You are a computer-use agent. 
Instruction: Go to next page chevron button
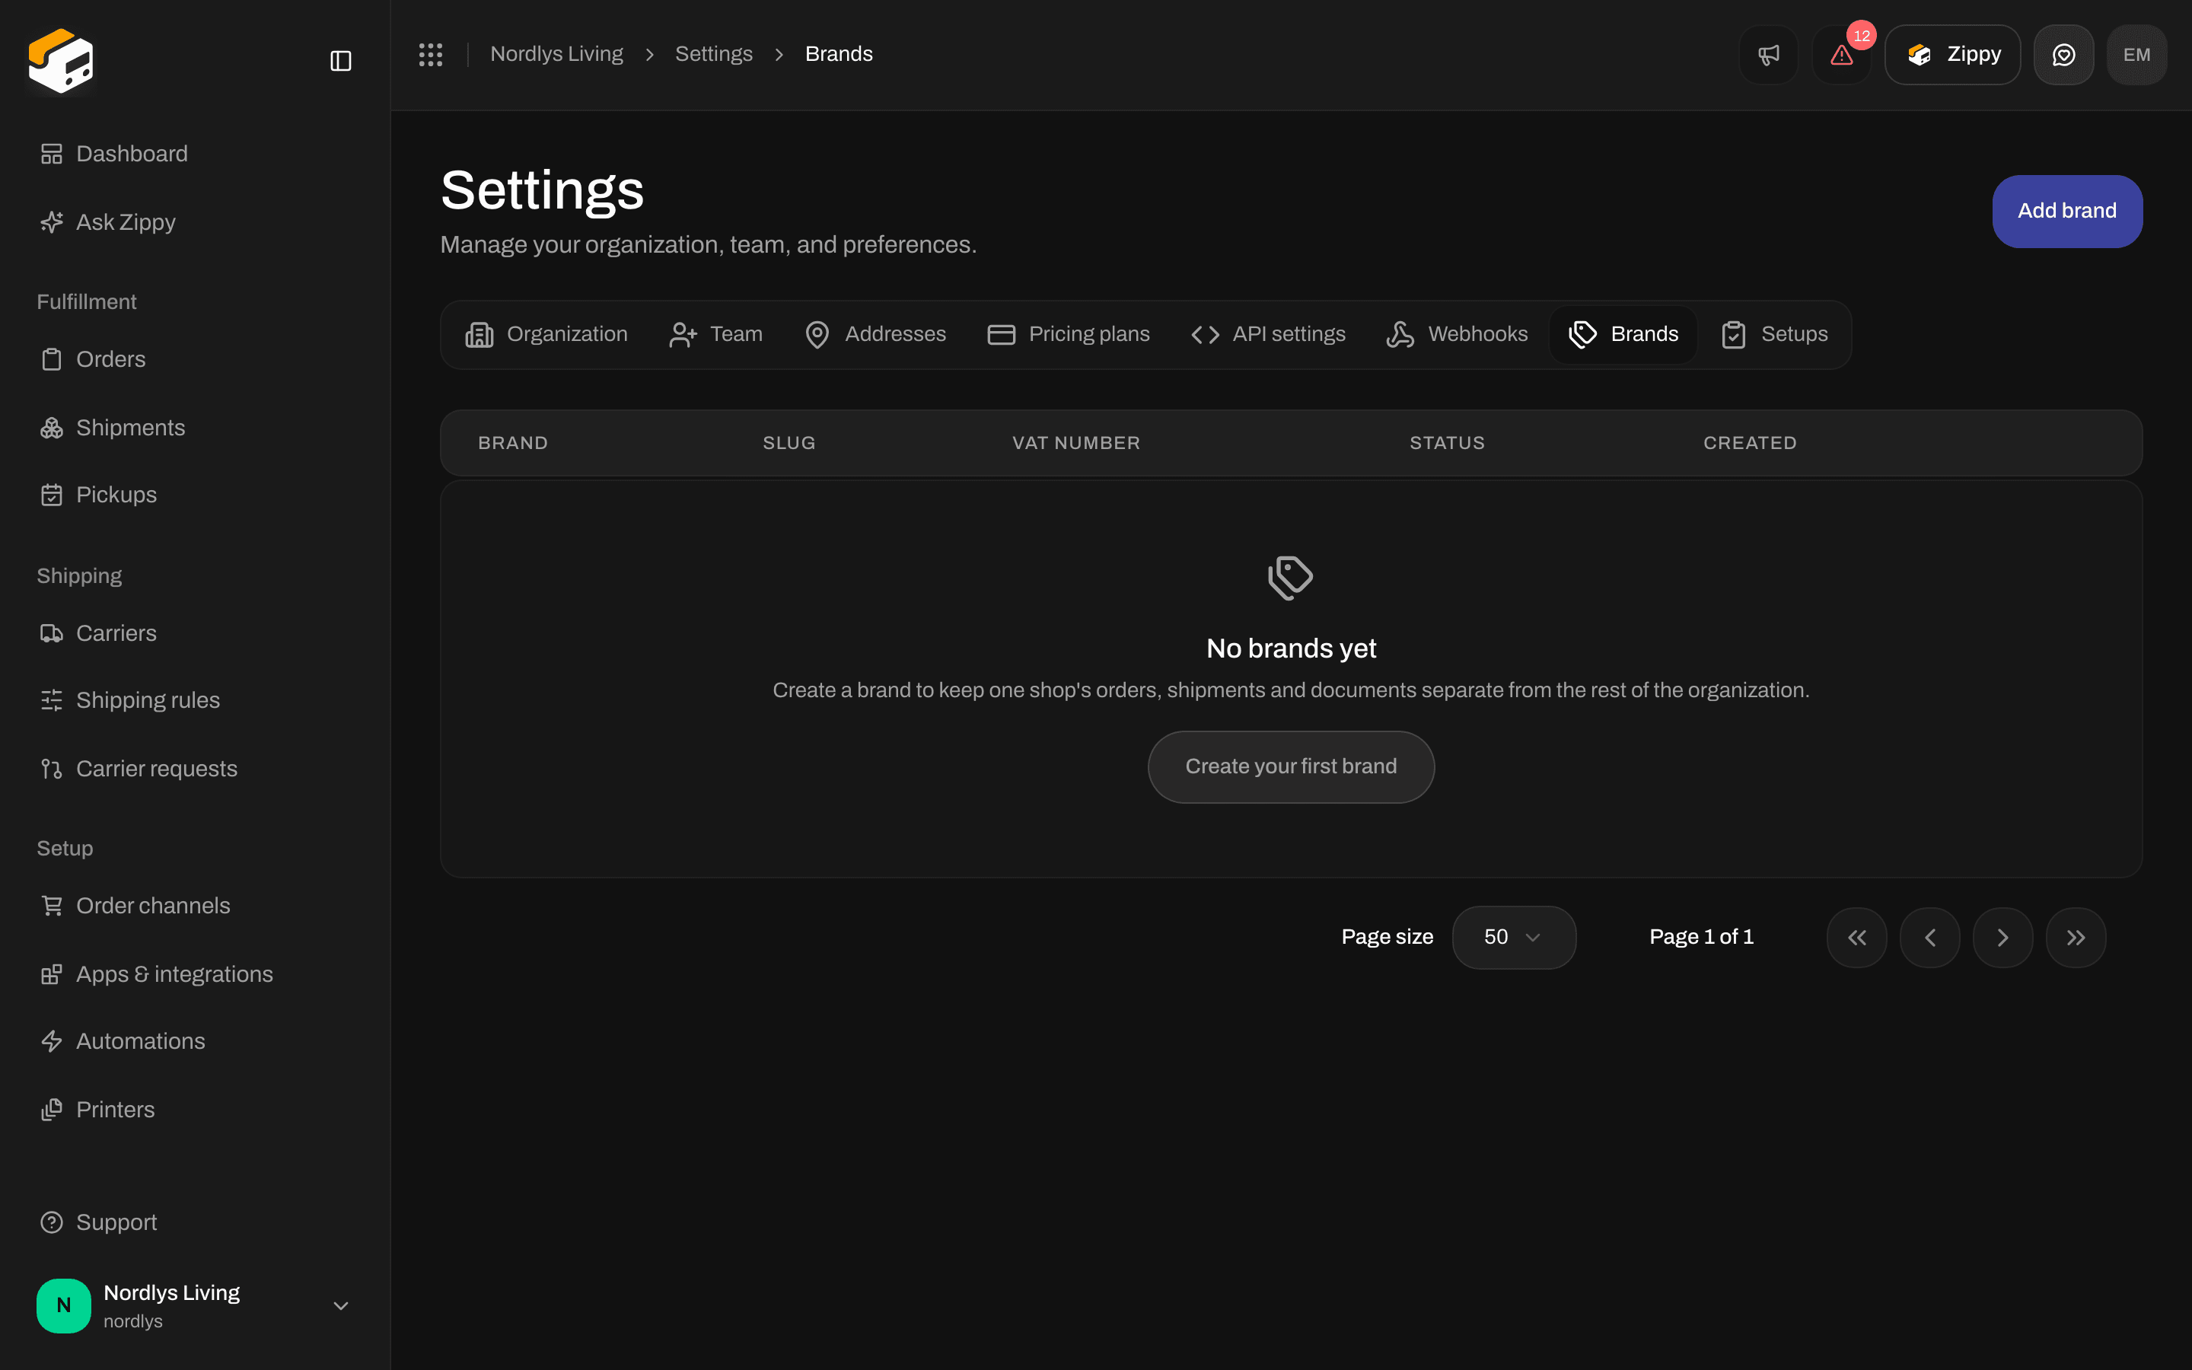[x=2002, y=938]
